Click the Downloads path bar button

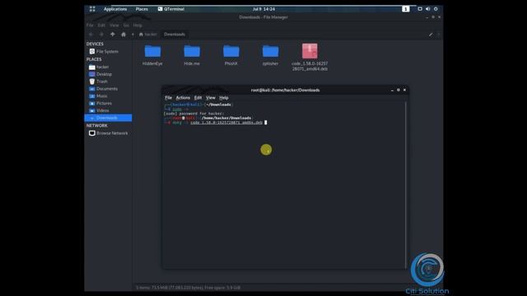tap(175, 35)
